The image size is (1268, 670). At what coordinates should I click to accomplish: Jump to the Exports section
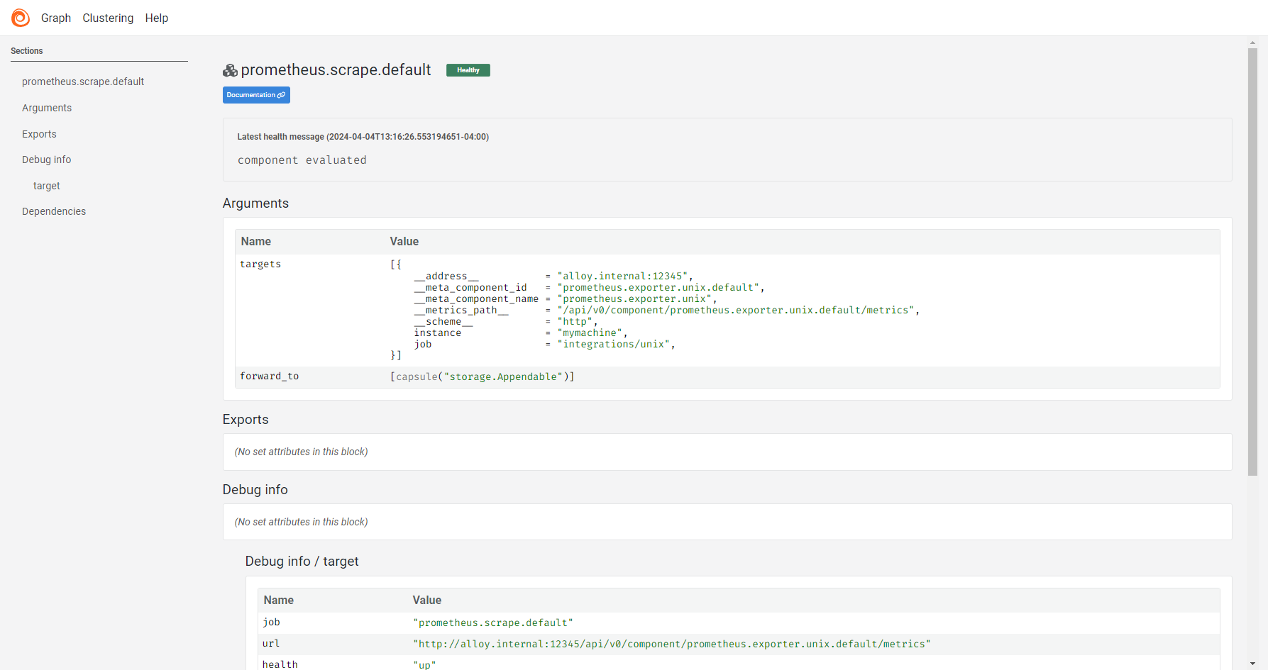[x=39, y=133]
